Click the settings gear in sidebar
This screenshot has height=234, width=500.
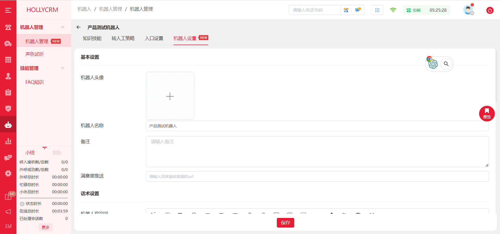[8, 173]
